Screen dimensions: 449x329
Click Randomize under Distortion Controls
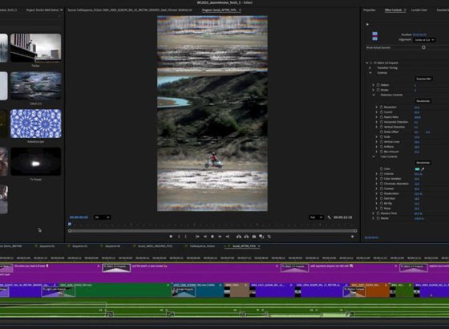point(423,101)
